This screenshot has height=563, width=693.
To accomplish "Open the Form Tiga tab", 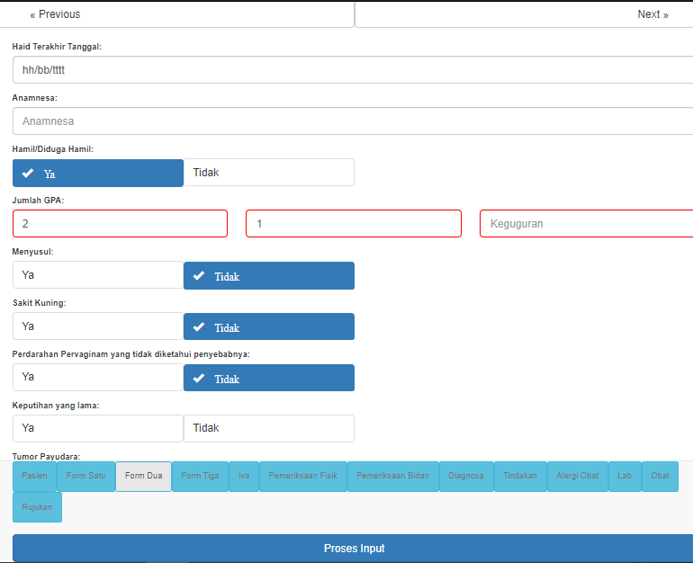I will click(x=200, y=476).
